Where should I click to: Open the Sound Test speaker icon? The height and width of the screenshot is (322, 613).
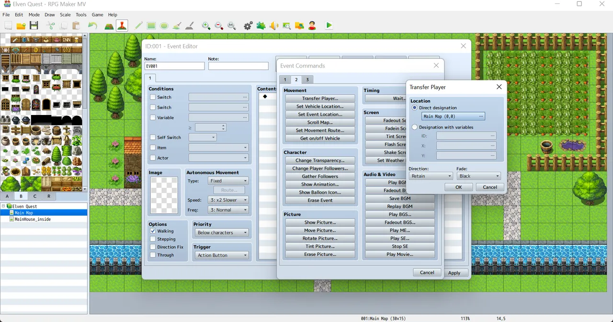pyautogui.click(x=273, y=26)
